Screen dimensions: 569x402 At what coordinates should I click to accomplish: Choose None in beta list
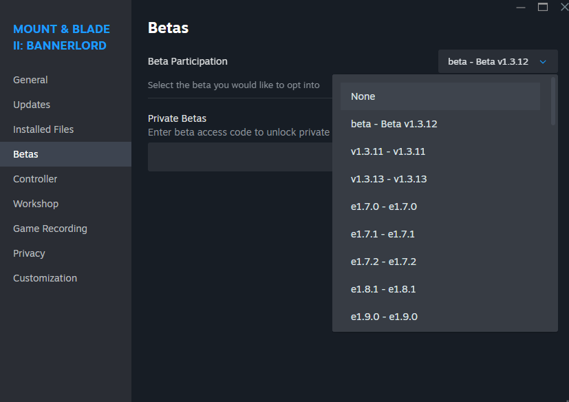[x=440, y=96]
